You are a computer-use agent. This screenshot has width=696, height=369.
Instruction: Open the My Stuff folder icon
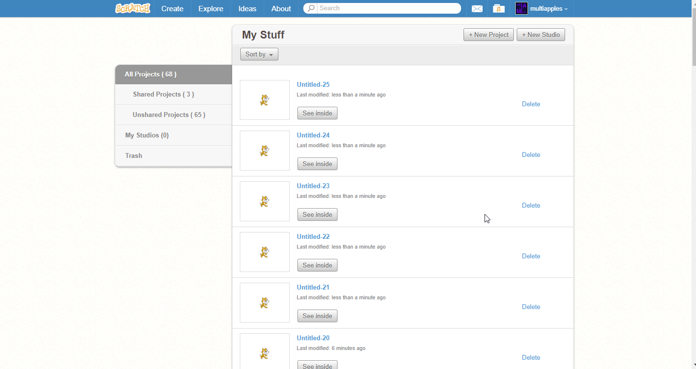click(498, 9)
